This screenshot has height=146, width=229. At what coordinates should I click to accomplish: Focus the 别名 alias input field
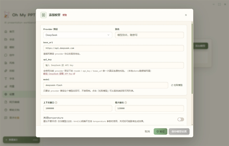coord(149,35)
